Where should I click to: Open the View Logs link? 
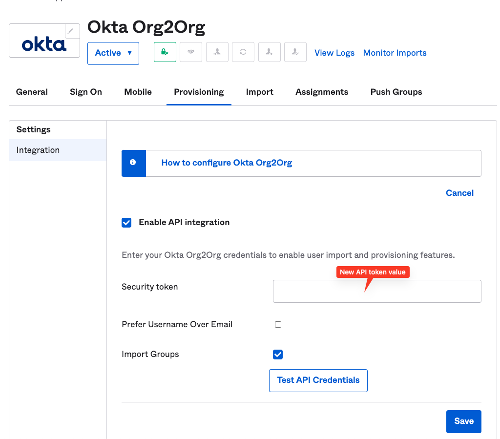[334, 53]
